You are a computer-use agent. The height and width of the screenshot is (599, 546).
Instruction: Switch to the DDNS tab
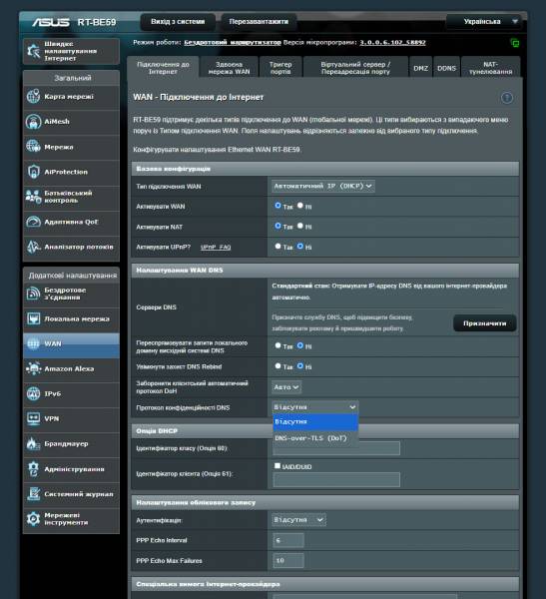(x=446, y=68)
